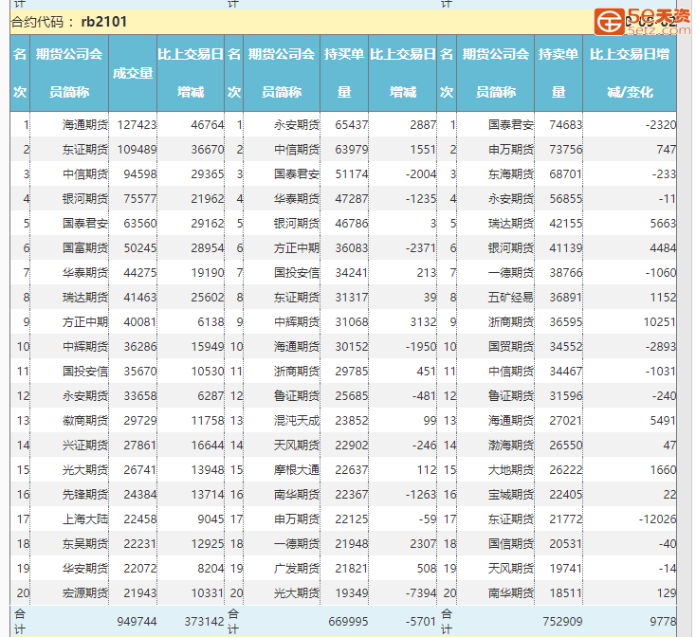Click the 成交量 column header
The width and height of the screenshot is (696, 637).
pyautogui.click(x=133, y=73)
